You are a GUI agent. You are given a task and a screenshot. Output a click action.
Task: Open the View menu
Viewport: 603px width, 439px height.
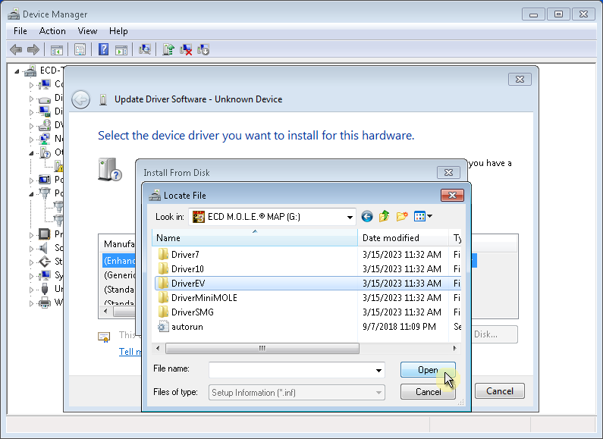tap(87, 31)
